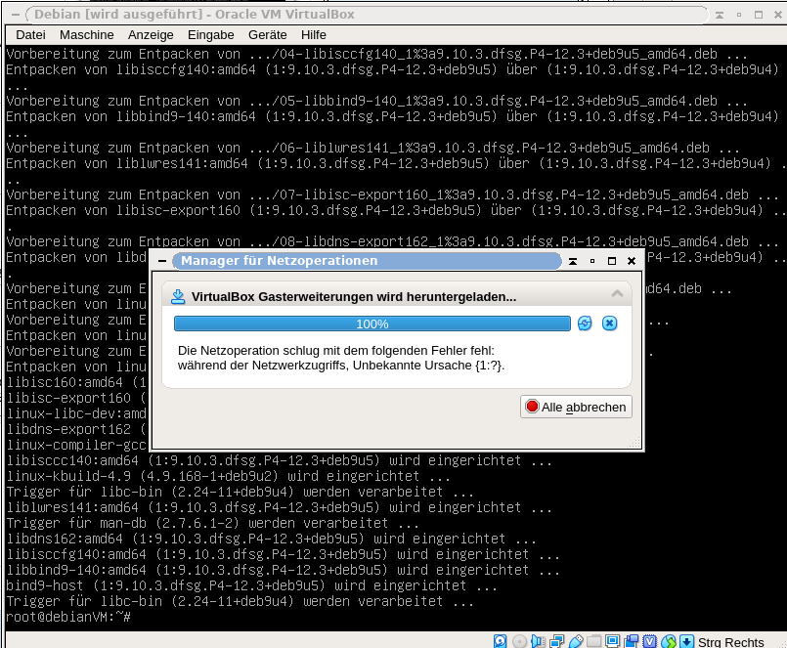Click the USB devices status icon
This screenshot has height=648, width=787.
coord(576,641)
